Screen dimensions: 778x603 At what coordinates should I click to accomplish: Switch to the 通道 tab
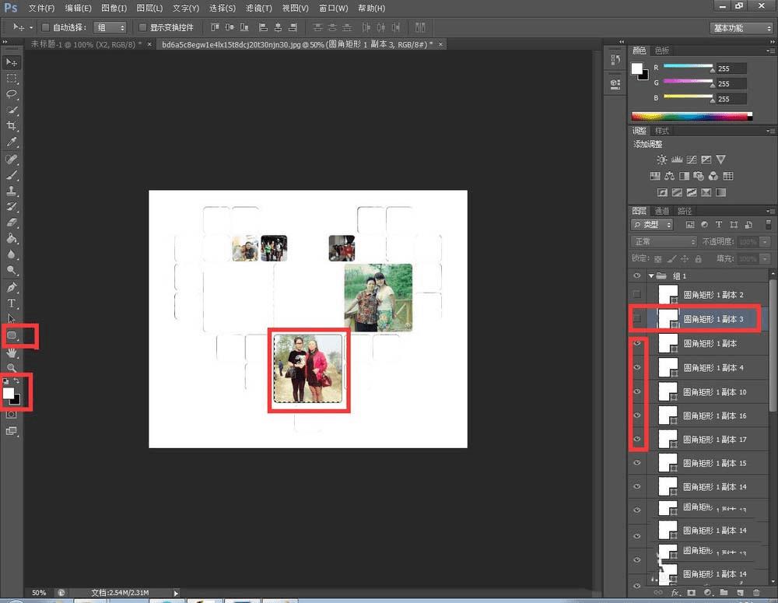661,211
